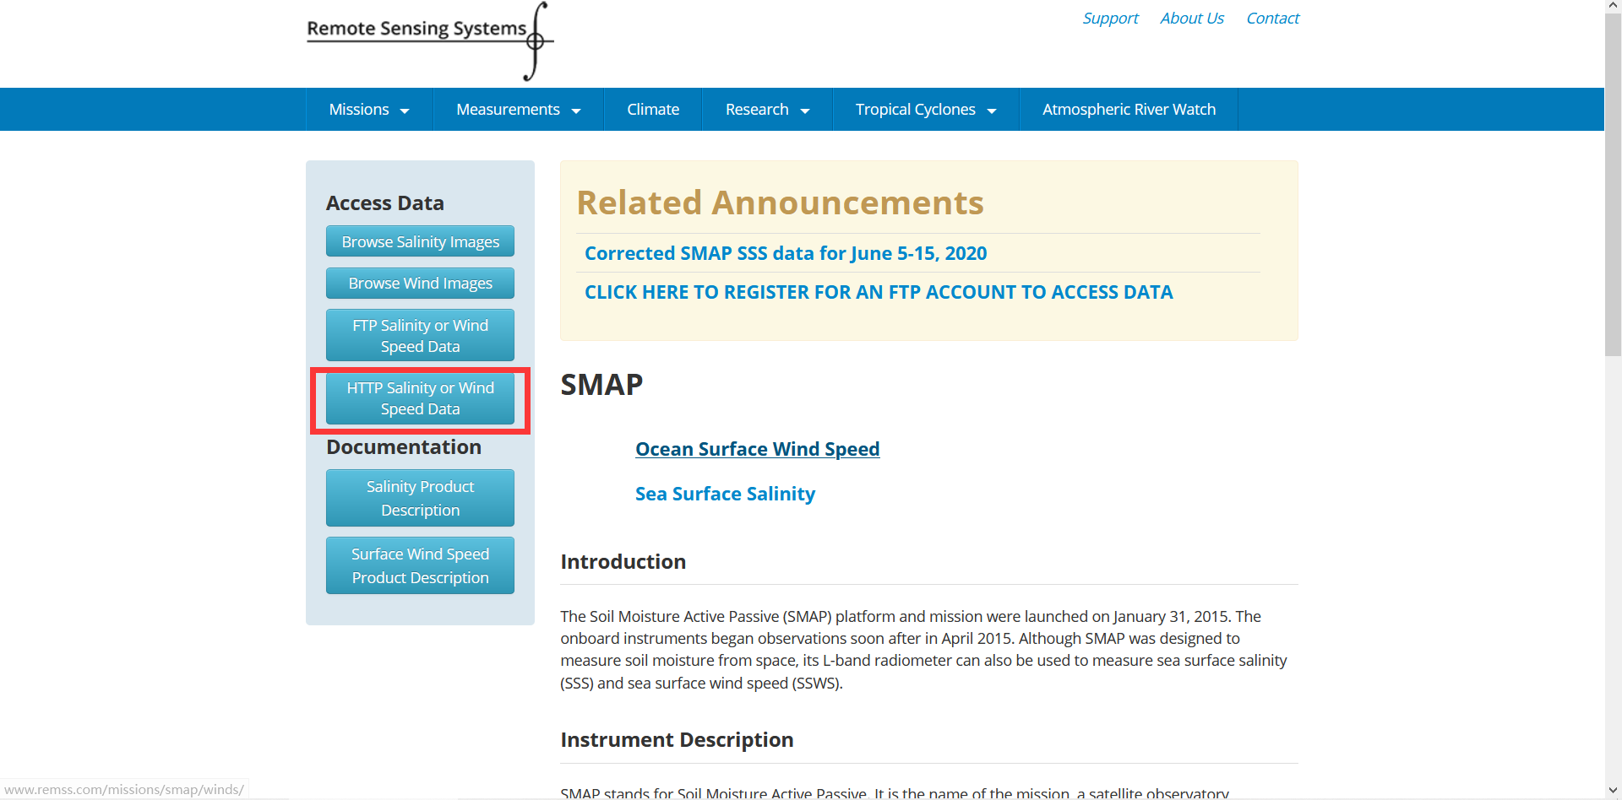The image size is (1622, 800).
Task: Click the Contact link
Action: pyautogui.click(x=1272, y=18)
